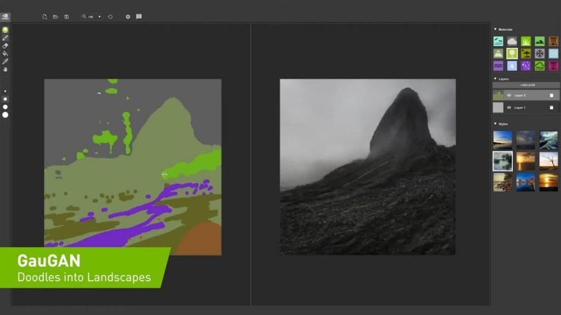
Task: Collapse the Materials panel
Action: [495, 30]
